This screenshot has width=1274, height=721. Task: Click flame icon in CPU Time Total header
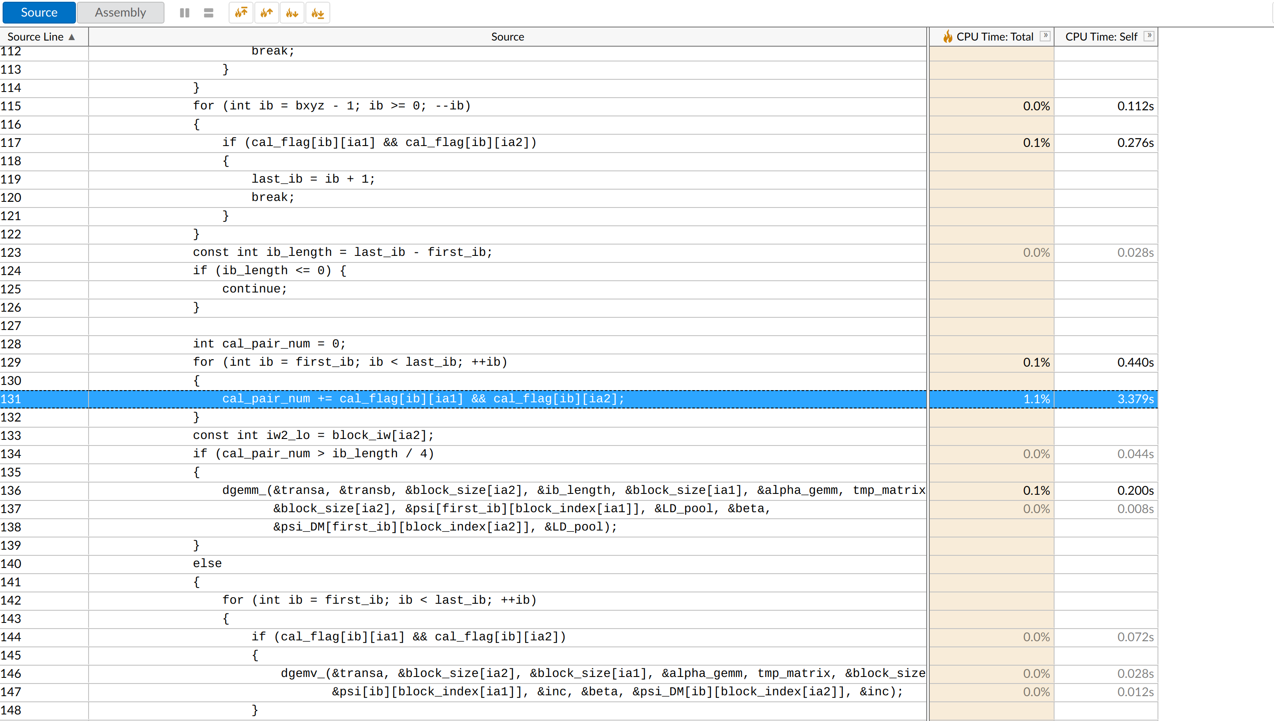(948, 37)
